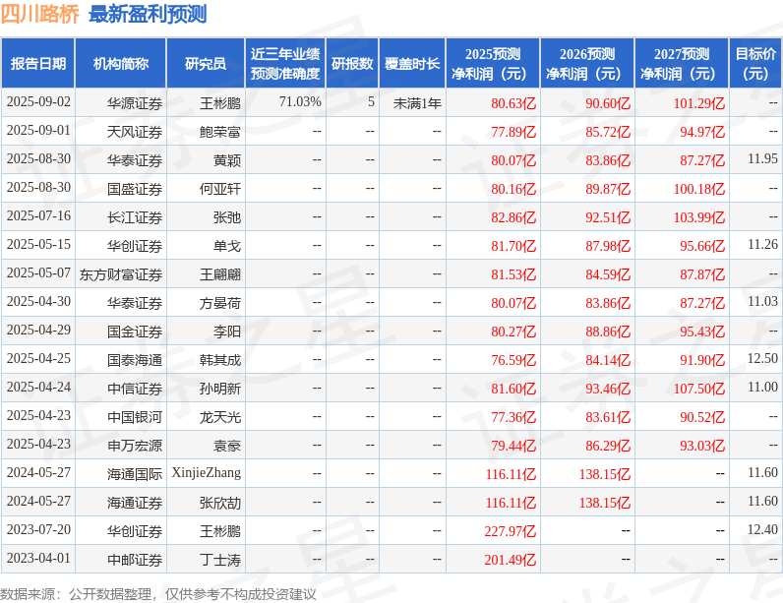Click researcher name 何亚轩
Image resolution: width=783 pixels, height=603 pixels.
(x=219, y=189)
